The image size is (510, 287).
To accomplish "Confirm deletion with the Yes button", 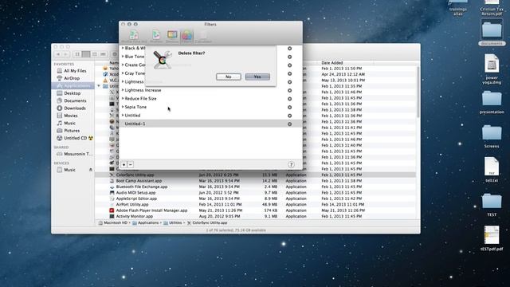I will point(257,77).
